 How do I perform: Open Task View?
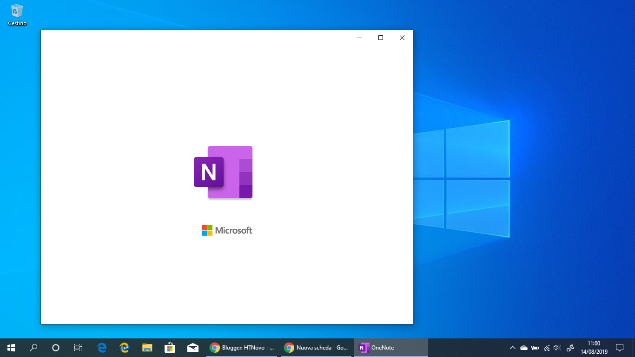coord(78,347)
